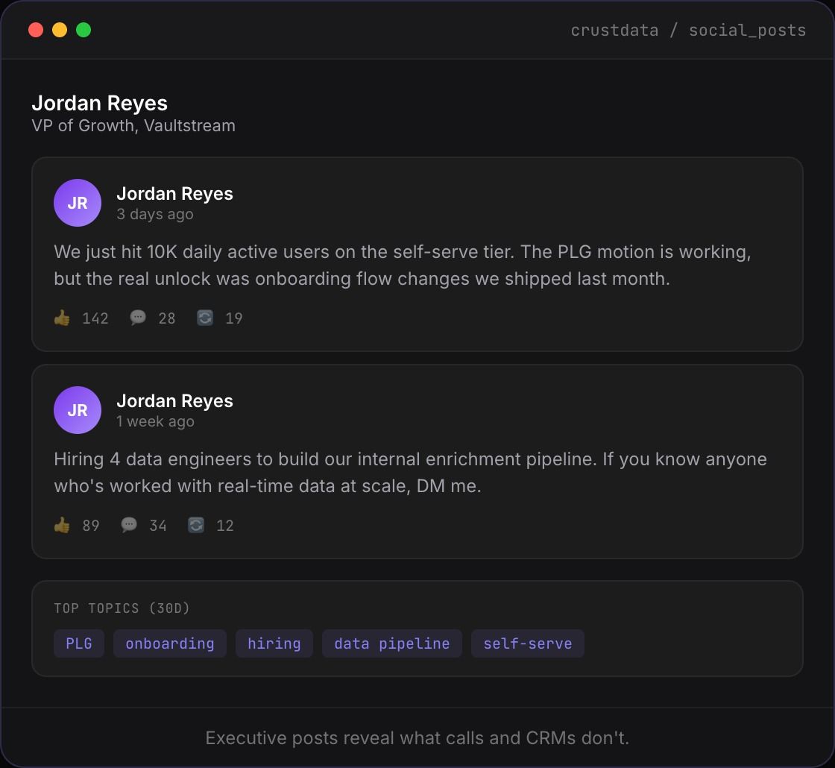Screen dimensions: 835x768
Task: Click the post text about 10K daily active users
Action: pos(403,265)
